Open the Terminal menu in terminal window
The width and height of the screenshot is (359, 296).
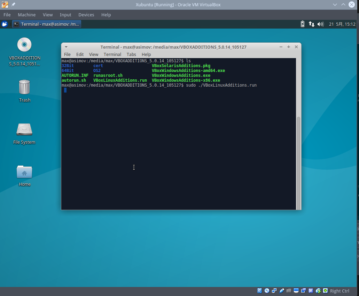[x=112, y=55]
